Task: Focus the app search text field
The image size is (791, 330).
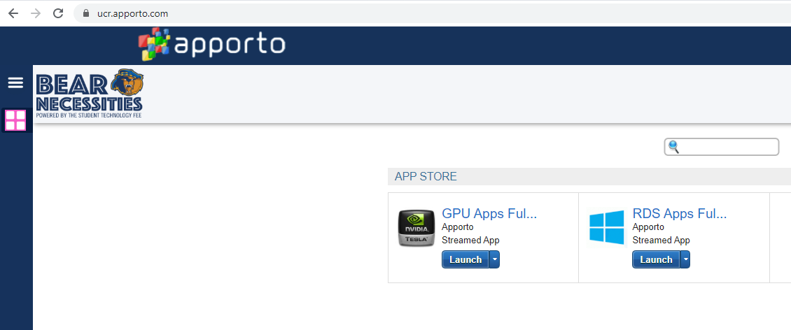Action: pos(728,147)
